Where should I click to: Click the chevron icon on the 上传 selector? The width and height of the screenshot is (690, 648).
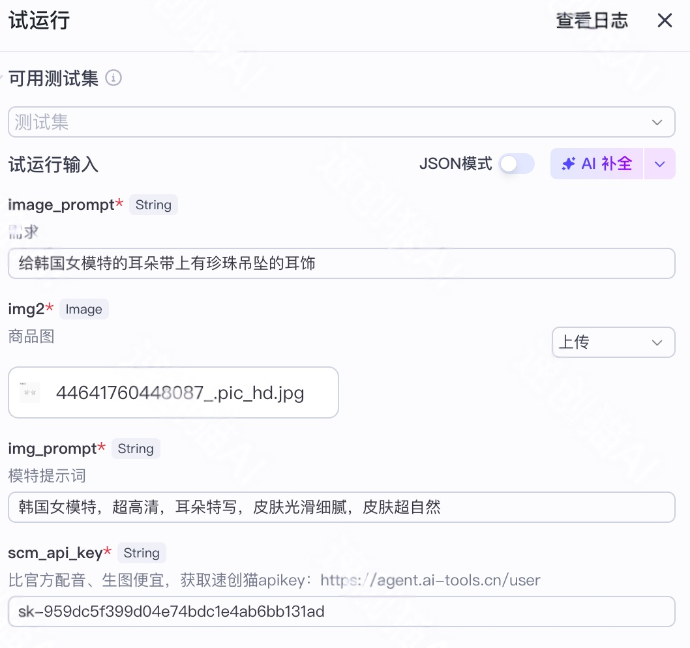657,342
